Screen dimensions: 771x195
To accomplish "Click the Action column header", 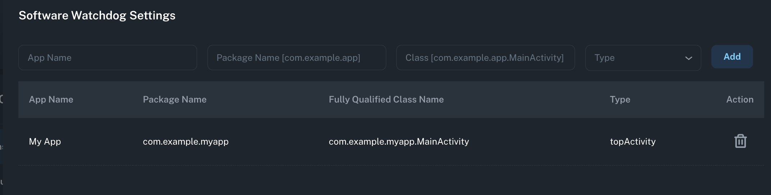I will [740, 100].
